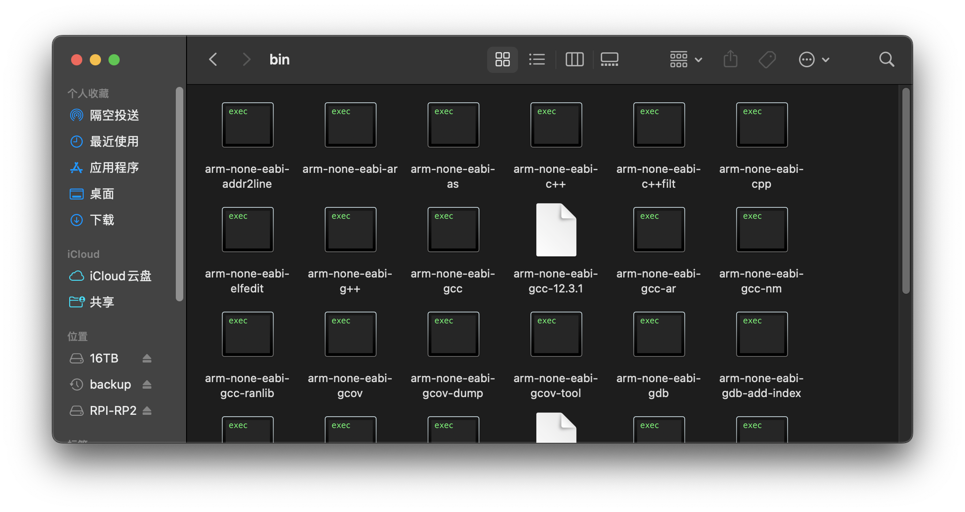965x512 pixels.
Task: Select the RPI-RP2 drive
Action: (x=103, y=411)
